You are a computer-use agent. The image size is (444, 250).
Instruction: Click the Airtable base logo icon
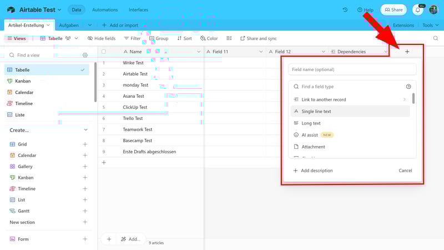tap(11, 9)
